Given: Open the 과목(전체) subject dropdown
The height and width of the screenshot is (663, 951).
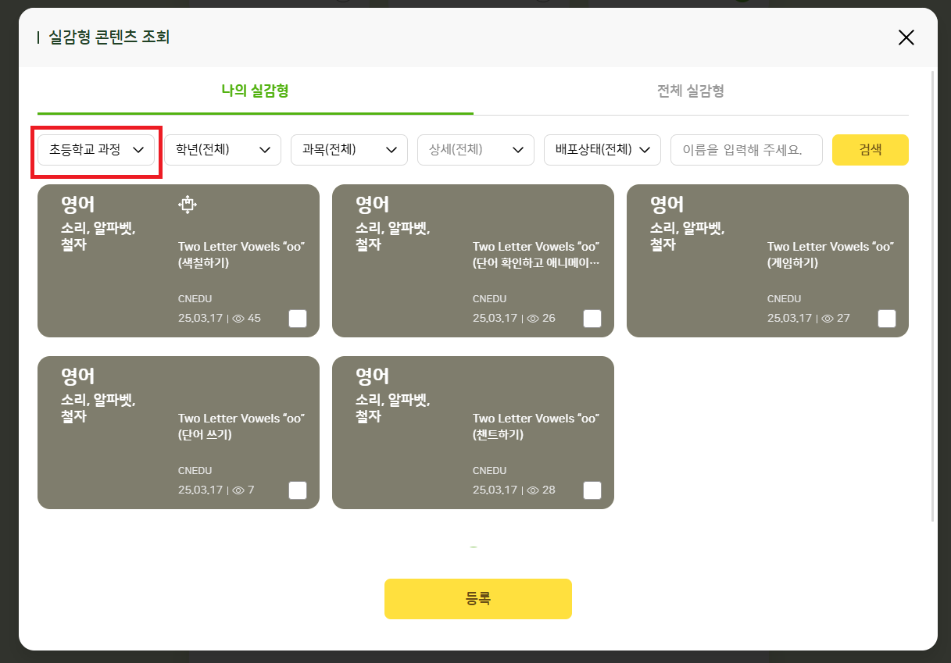Looking at the screenshot, I should 349,150.
